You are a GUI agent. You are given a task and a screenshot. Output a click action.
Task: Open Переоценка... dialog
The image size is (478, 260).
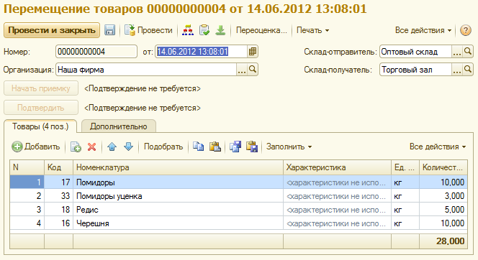[x=261, y=30]
